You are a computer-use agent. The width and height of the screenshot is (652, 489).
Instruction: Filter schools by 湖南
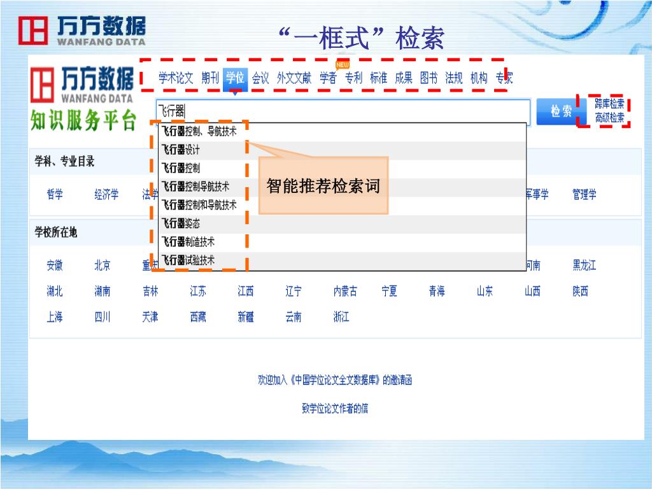[x=103, y=291]
